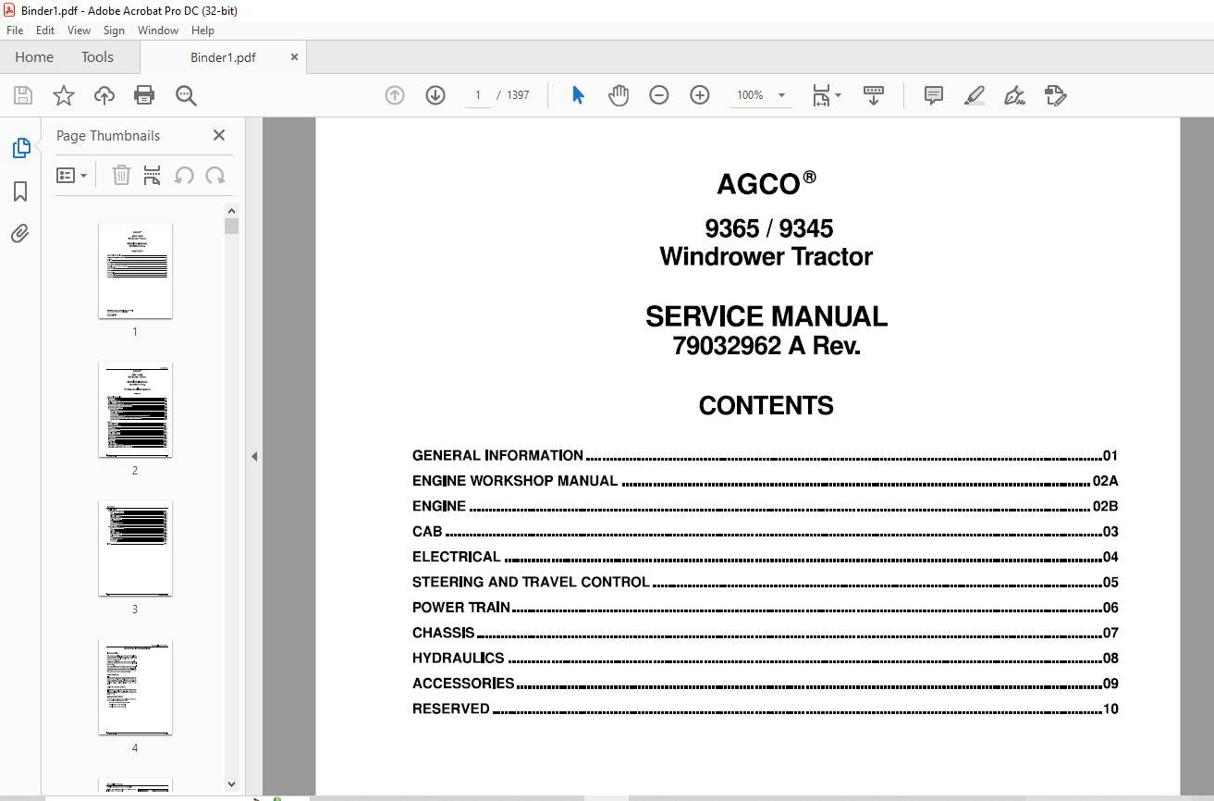Viewport: 1214px width, 801px height.
Task: Open the Bookmarks sidebar panel
Action: tap(20, 191)
